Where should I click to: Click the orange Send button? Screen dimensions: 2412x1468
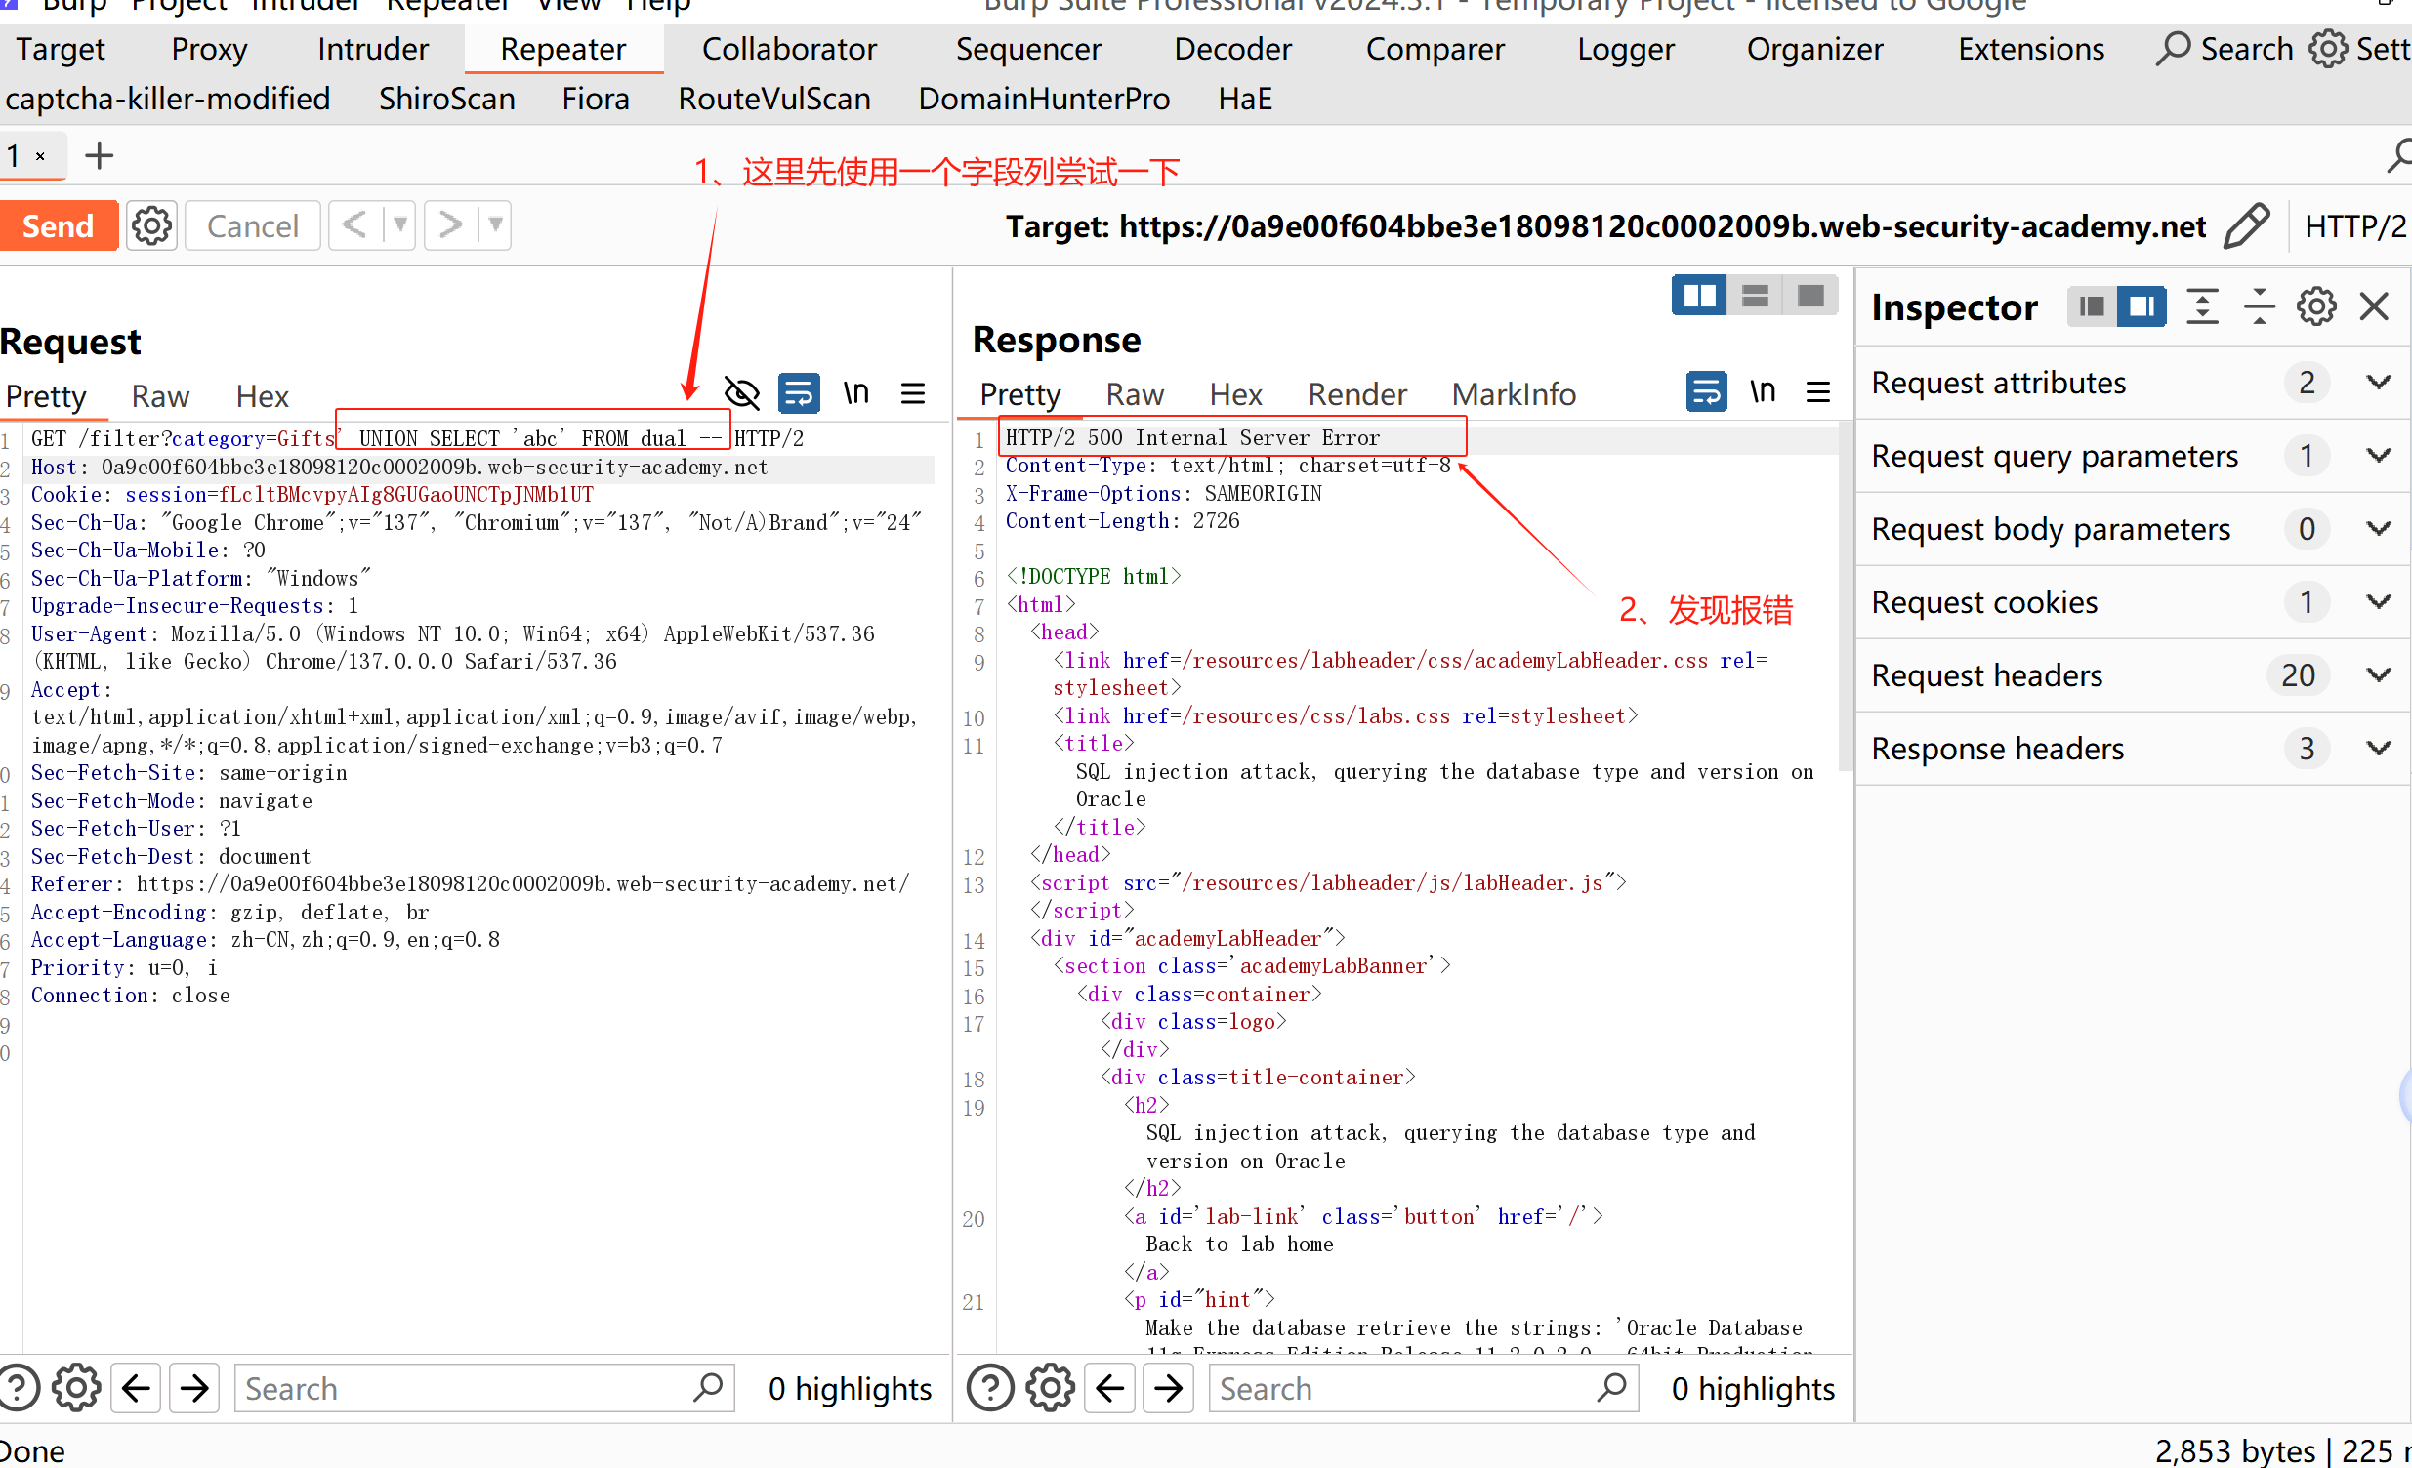(x=59, y=226)
